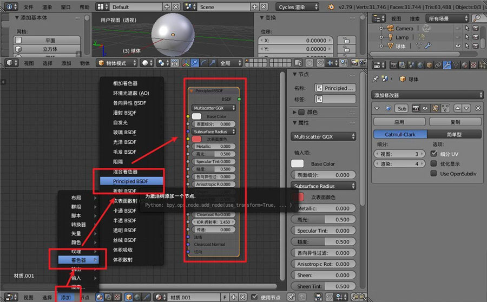Add 立方体 mesh primitive
487x302 pixels.
(47, 49)
